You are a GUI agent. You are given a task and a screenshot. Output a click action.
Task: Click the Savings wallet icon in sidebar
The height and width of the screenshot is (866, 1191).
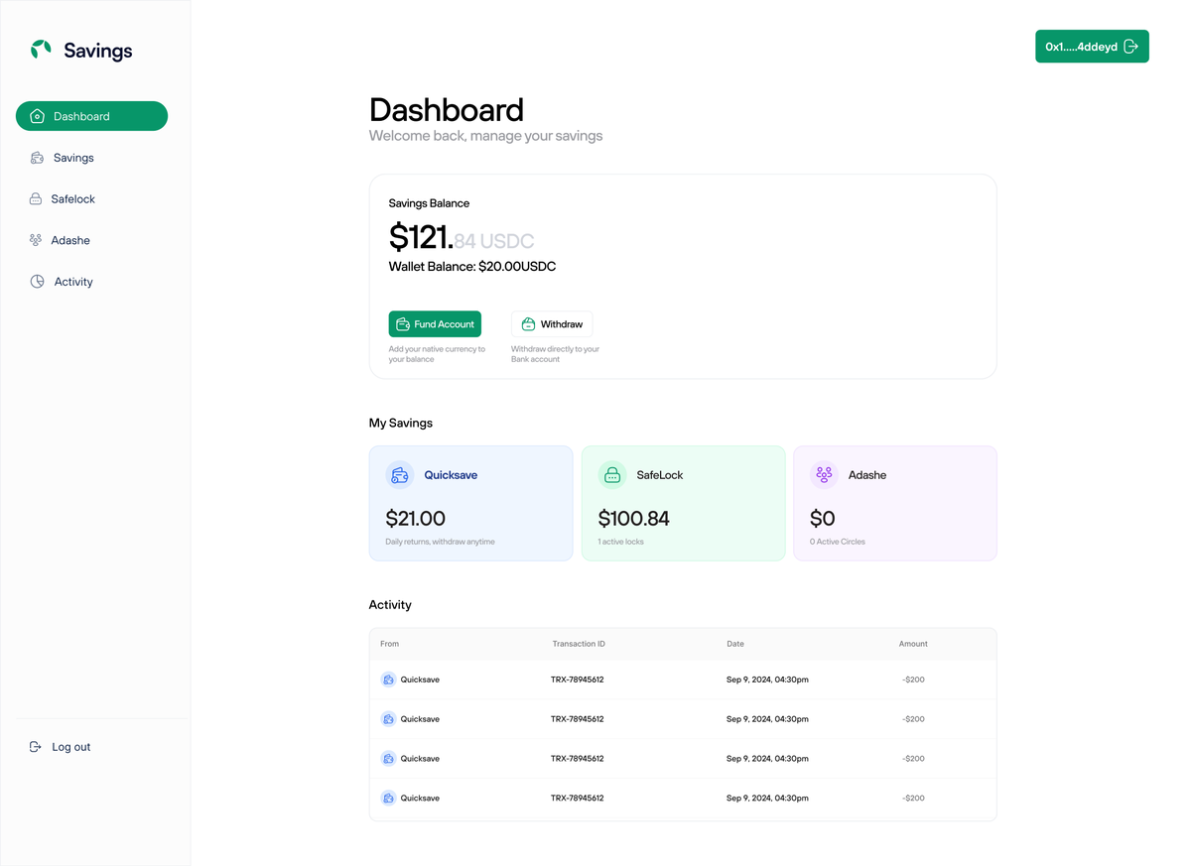click(37, 158)
